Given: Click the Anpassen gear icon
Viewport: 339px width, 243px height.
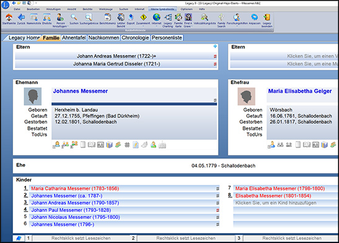Looking at the screenshot, I should (255, 17).
